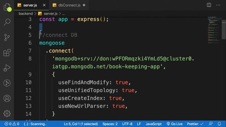Open the Manage settings gear
Image resolution: width=226 pixels, height=127 pixels.
7,114
